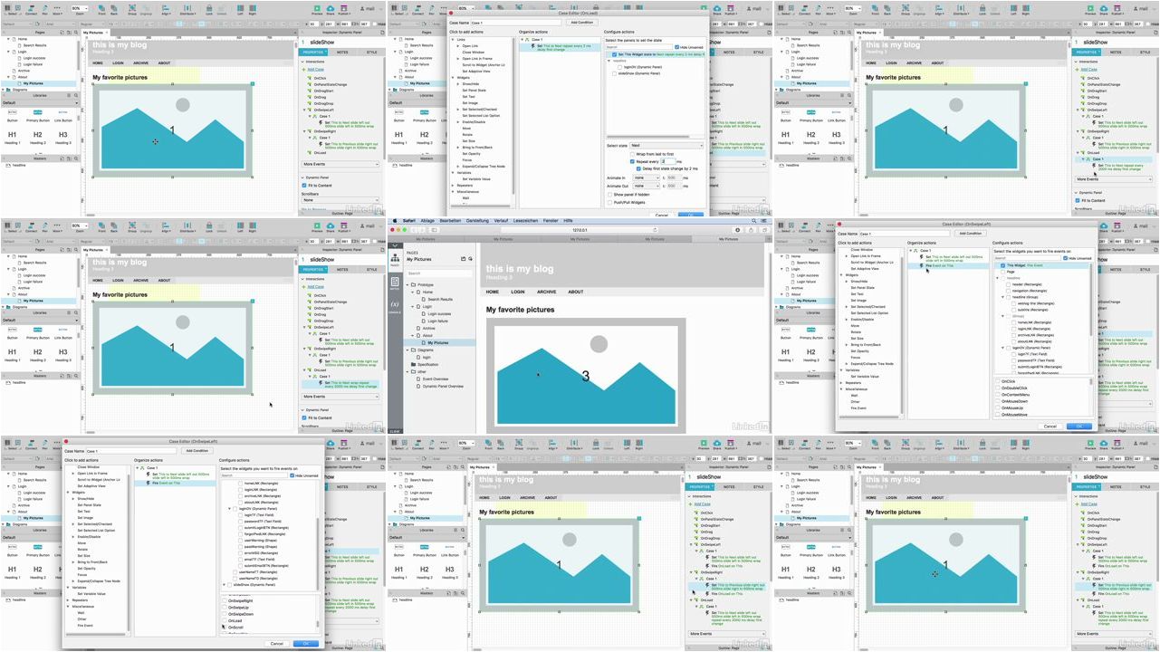This screenshot has width=1160, height=652.
Task: Click CLOSE at the prototype sidebar bottom
Action: click(x=395, y=431)
